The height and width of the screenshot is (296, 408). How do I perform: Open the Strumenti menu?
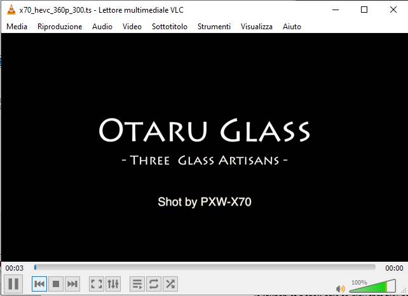[x=214, y=27]
